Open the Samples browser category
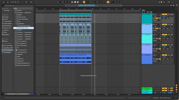The height and width of the screenshot is (100, 179). tap(6, 34)
